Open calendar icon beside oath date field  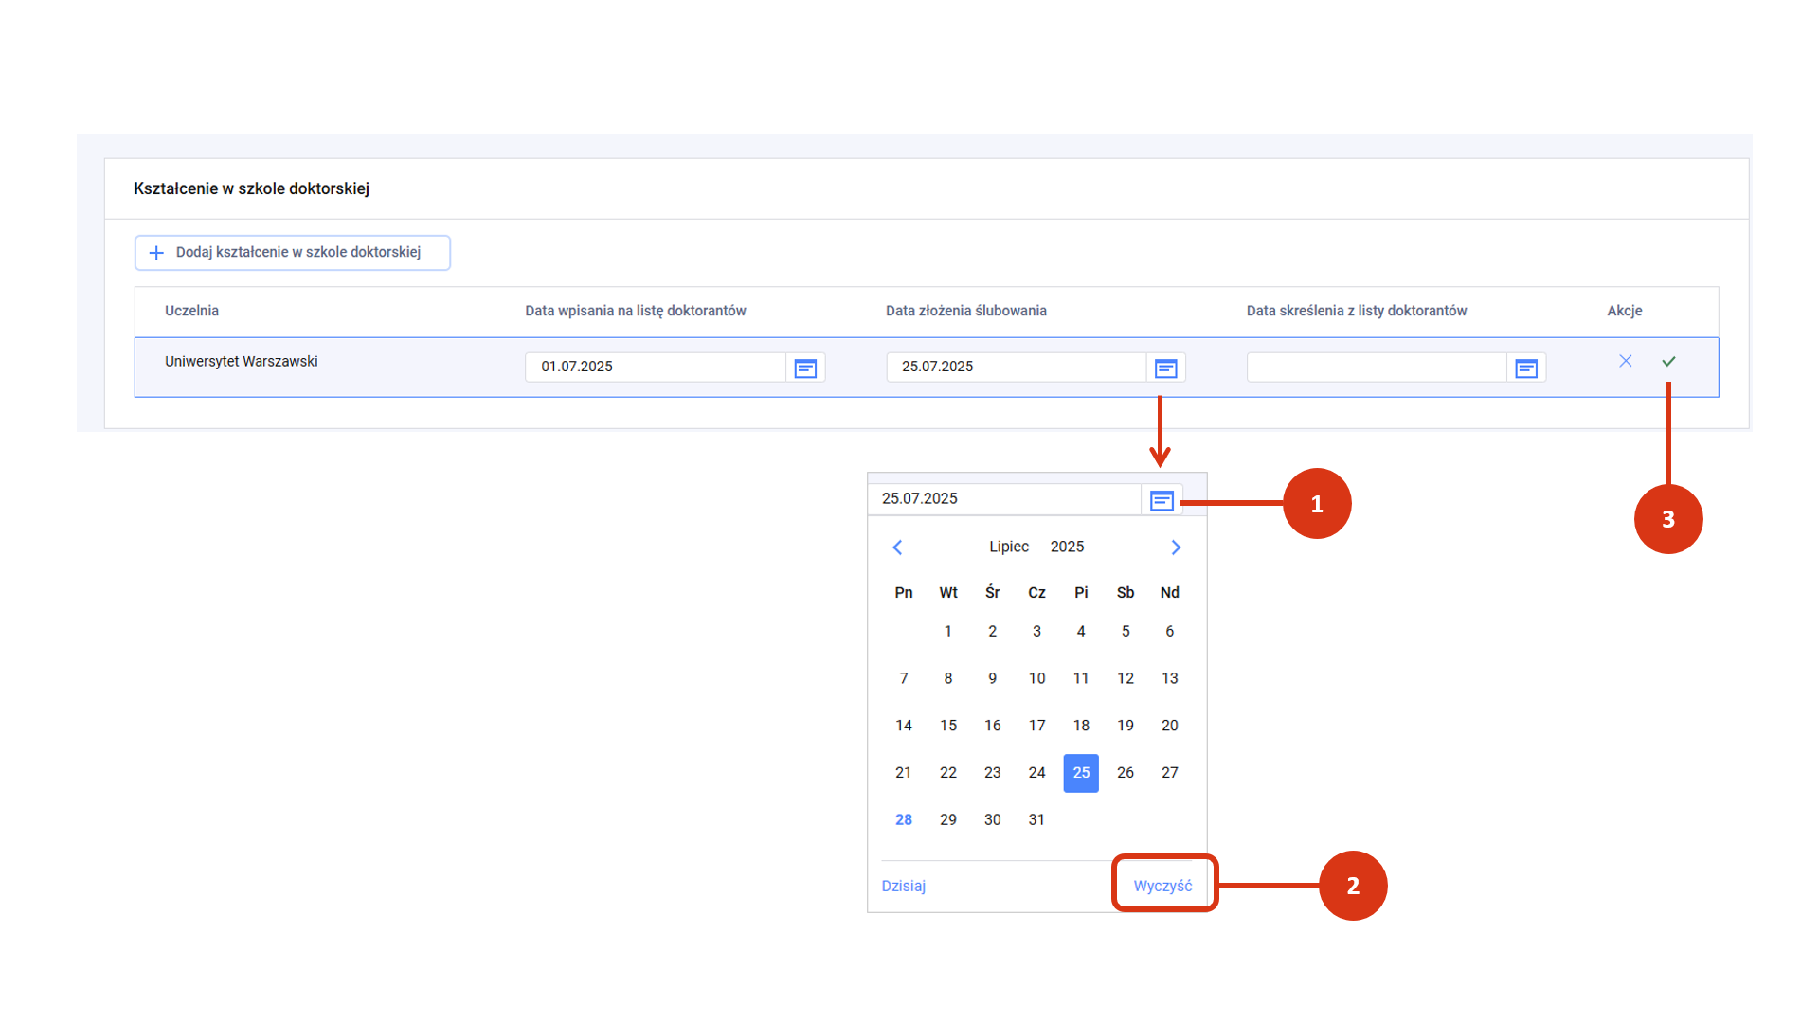click(1165, 368)
